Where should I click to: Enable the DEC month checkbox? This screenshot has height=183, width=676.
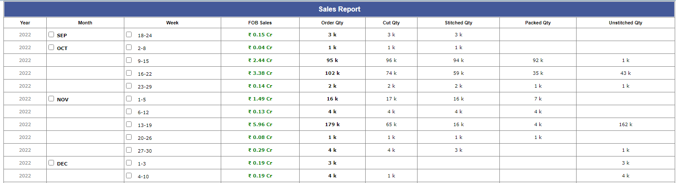51,163
